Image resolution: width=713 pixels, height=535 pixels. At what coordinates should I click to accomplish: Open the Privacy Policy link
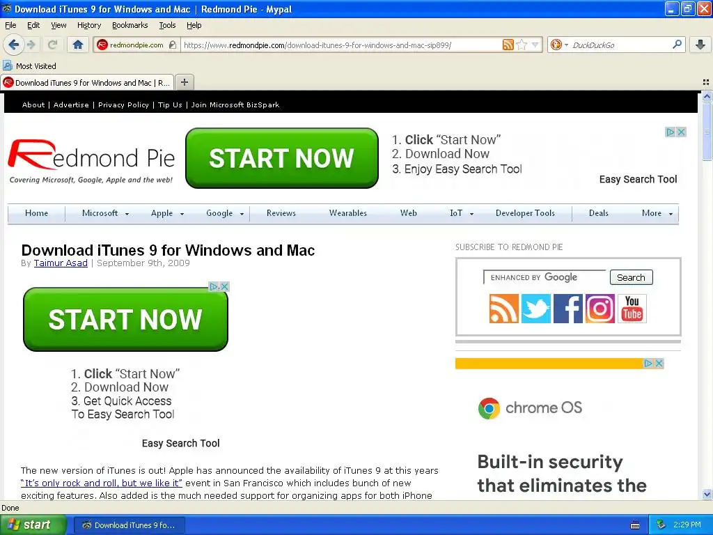point(123,104)
